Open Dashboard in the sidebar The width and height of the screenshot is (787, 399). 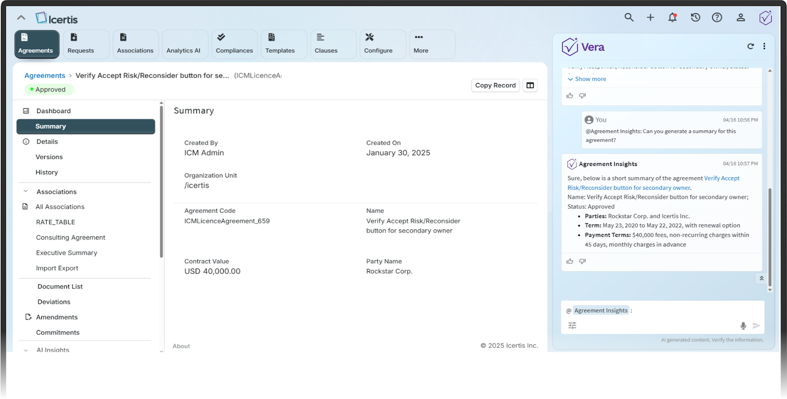(x=54, y=111)
